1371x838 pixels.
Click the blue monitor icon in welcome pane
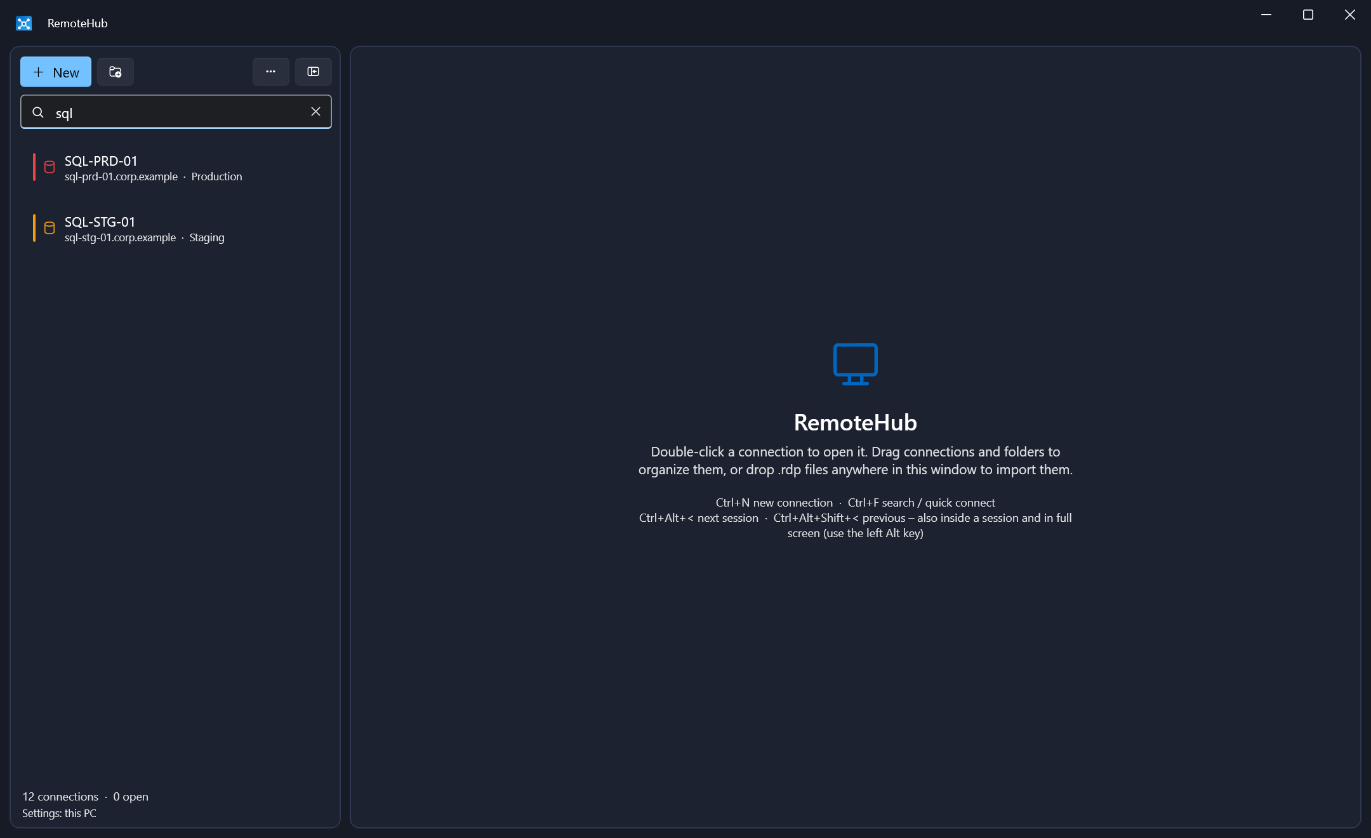[x=856, y=364]
